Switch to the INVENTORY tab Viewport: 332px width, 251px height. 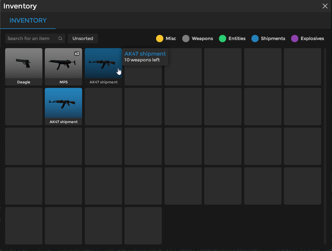click(28, 20)
